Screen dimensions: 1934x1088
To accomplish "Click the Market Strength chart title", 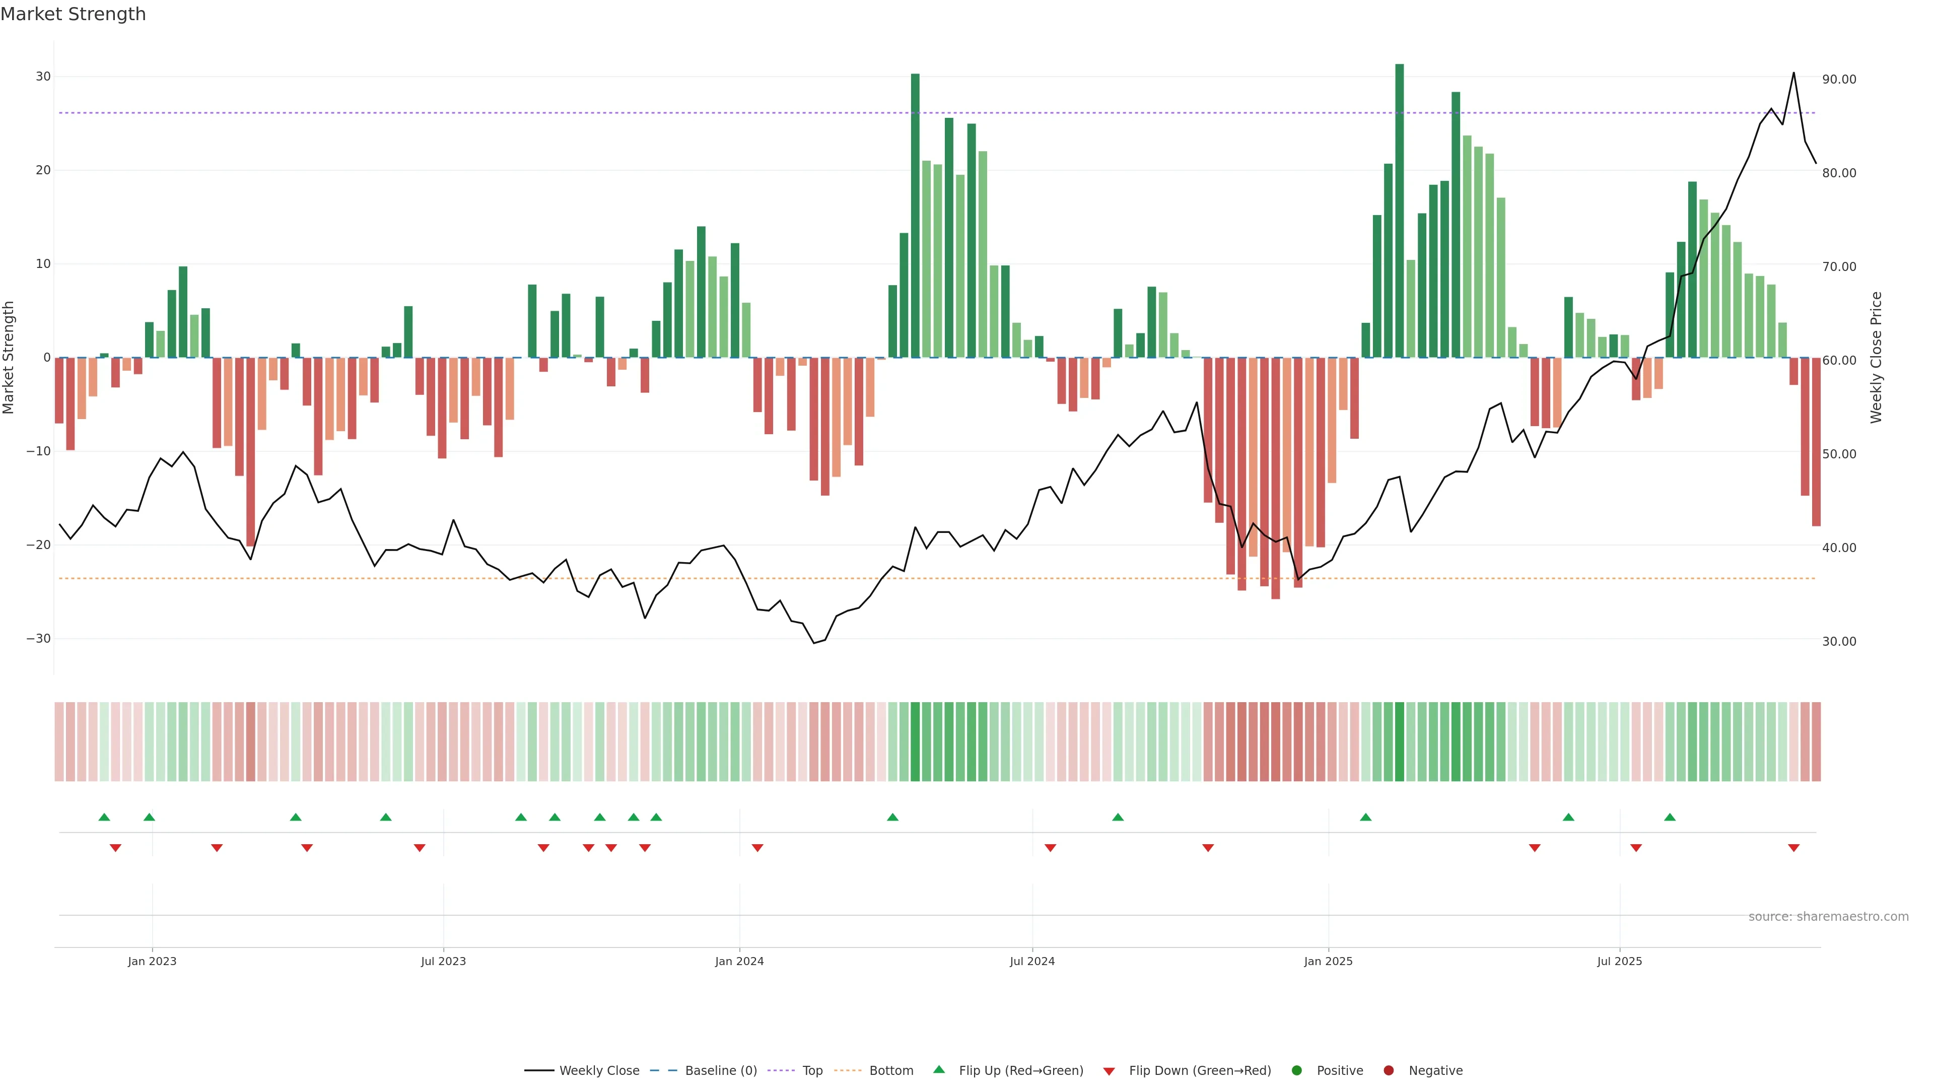I will [73, 14].
